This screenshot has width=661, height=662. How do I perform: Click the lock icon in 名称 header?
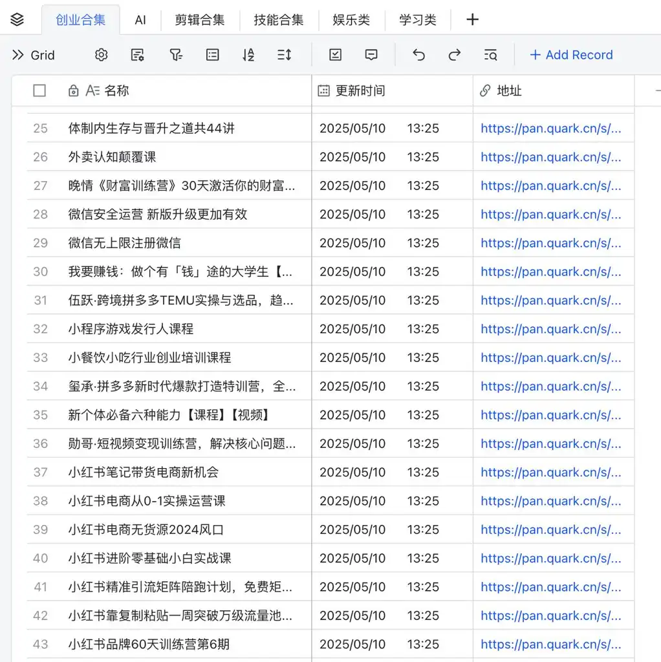74,91
